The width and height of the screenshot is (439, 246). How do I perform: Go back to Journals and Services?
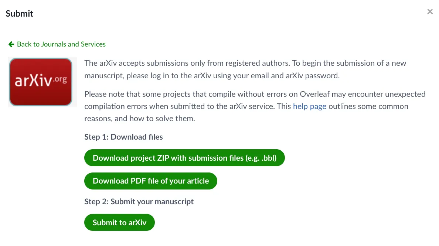pyautogui.click(x=61, y=44)
